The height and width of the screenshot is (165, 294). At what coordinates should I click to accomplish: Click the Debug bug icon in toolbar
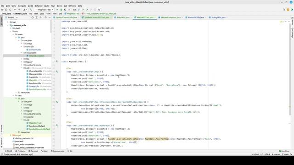pyautogui.click(x=61, y=10)
